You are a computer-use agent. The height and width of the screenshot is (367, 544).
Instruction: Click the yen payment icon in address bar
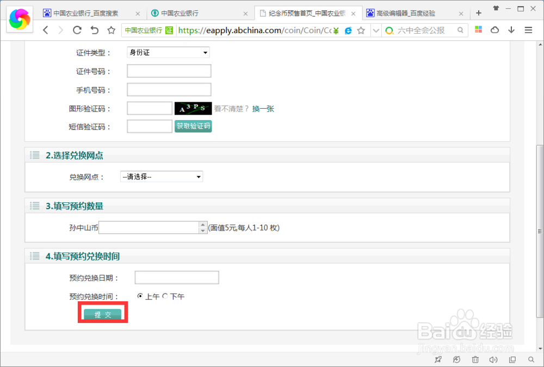(336, 30)
